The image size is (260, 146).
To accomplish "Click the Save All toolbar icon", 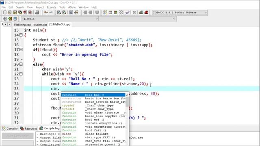I will coord(20,13).
